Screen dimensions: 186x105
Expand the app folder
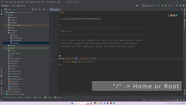pos(6,15)
